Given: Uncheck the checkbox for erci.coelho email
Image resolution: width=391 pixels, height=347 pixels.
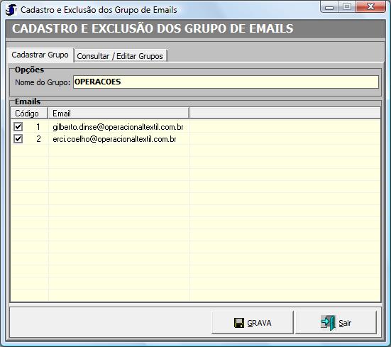Looking at the screenshot, I should (x=18, y=138).
